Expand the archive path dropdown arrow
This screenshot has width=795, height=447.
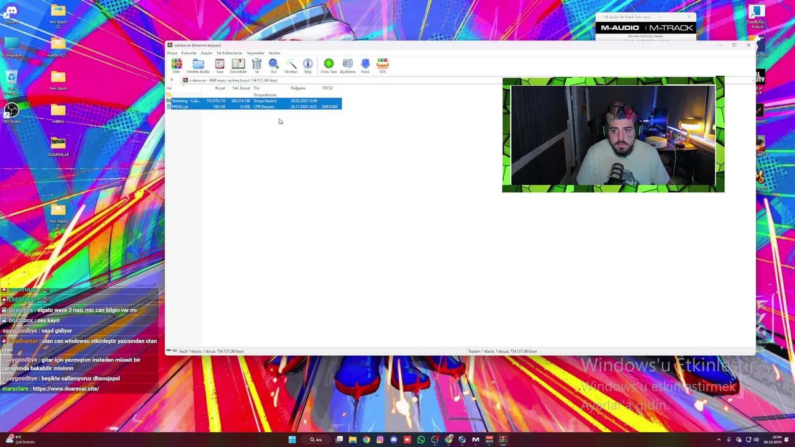click(752, 80)
